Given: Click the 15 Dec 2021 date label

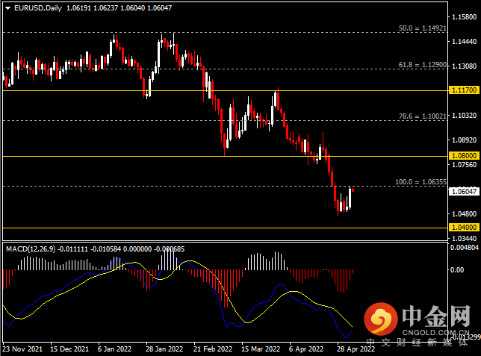Looking at the screenshot, I should click(x=69, y=349).
